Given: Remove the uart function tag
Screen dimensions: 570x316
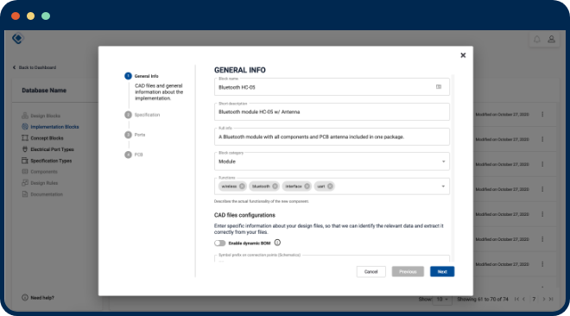Looking at the screenshot, I should pos(330,186).
